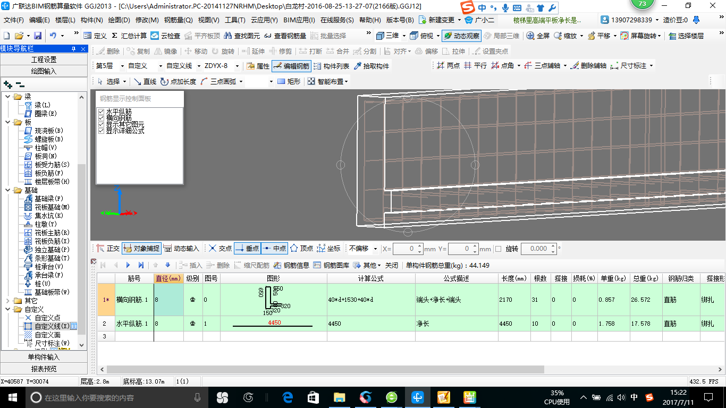Toggle 垂点 perpendicular snap
Image resolution: width=726 pixels, height=408 pixels.
pos(247,248)
